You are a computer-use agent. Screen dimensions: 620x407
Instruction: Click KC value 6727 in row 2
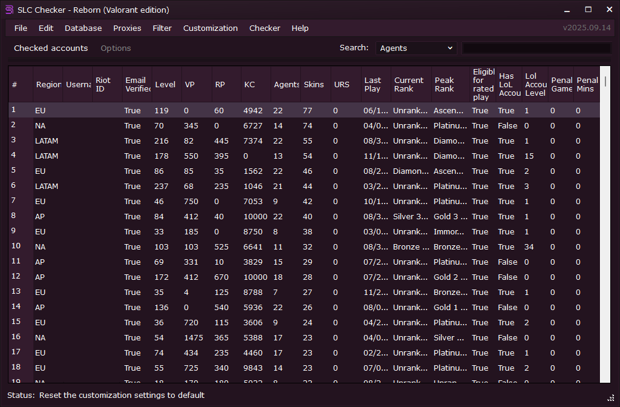(x=253, y=126)
